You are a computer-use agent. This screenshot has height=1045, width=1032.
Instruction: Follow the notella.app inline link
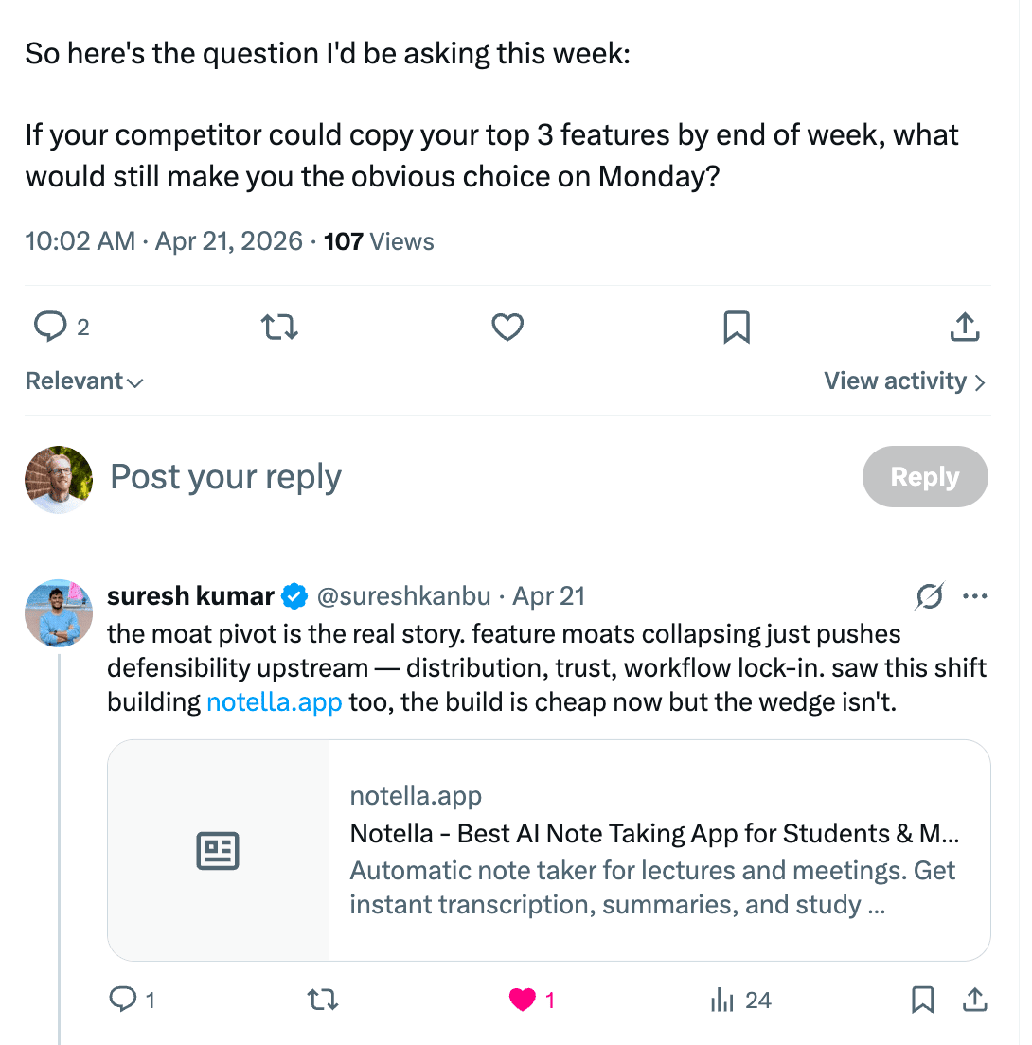(x=274, y=702)
